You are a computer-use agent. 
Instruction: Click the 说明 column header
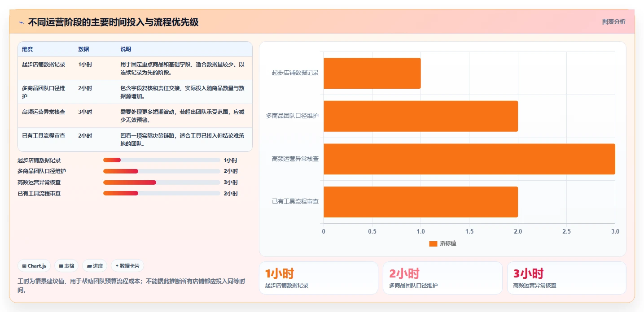pyautogui.click(x=126, y=49)
